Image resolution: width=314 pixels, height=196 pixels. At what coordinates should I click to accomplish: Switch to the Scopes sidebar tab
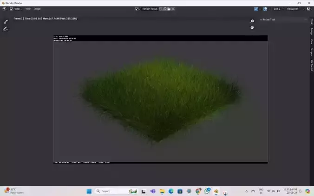(312, 52)
